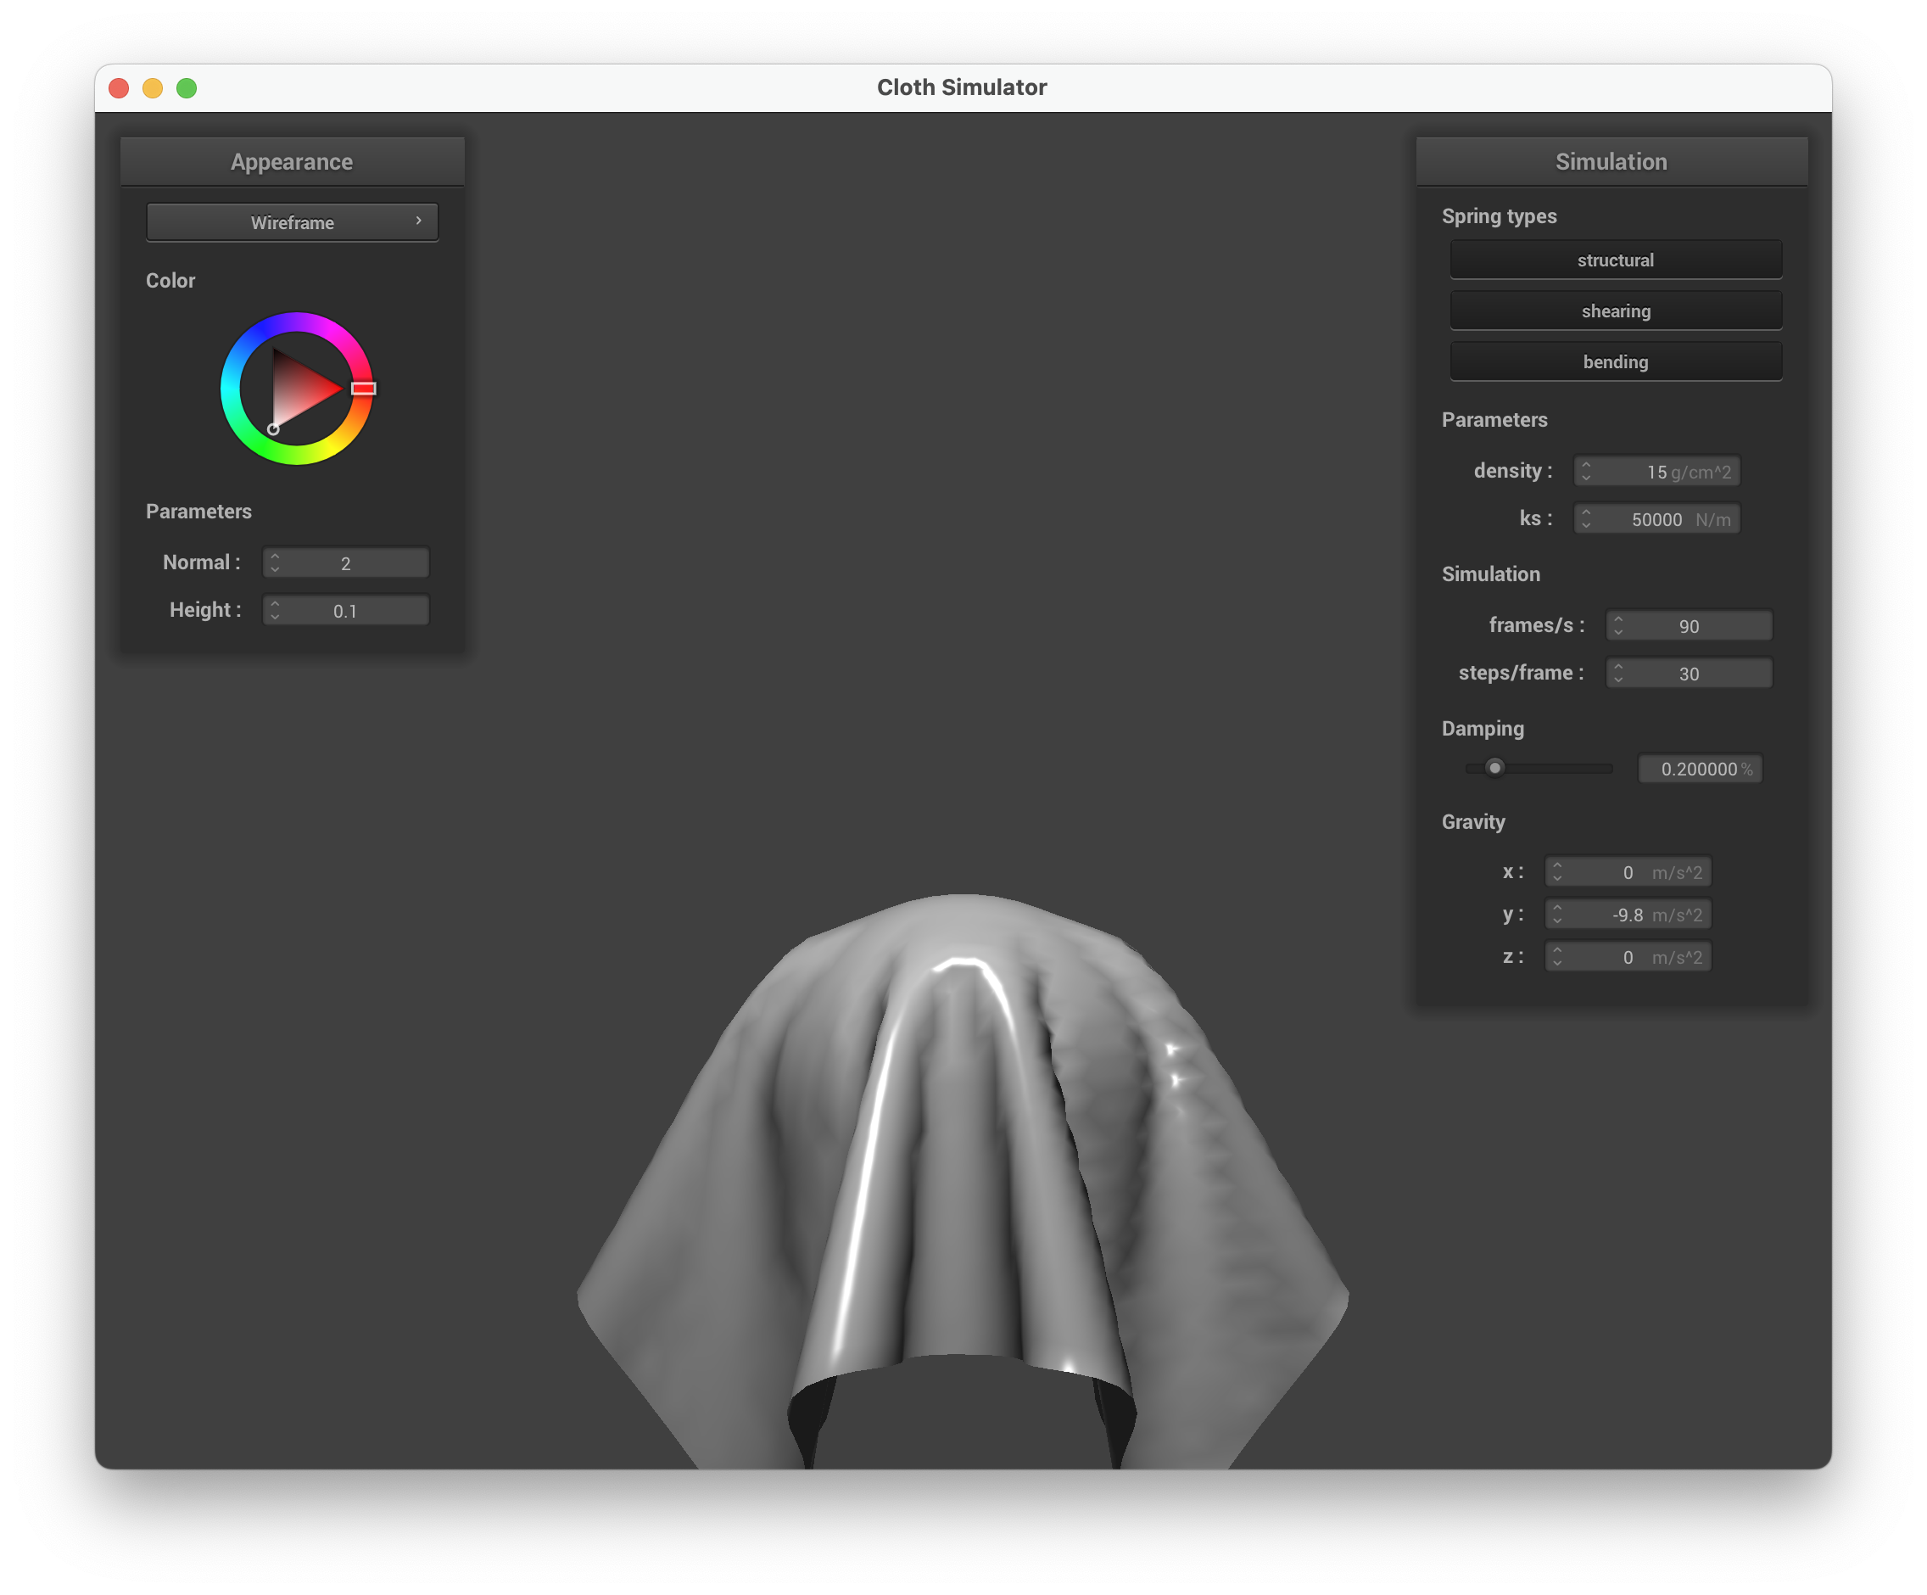Click the Appearance panel header

coord(292,161)
